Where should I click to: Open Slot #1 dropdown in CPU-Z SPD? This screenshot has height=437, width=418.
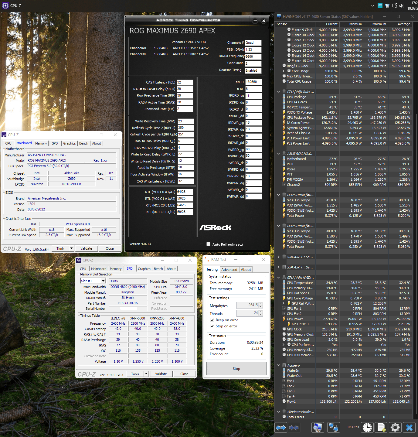(x=103, y=281)
